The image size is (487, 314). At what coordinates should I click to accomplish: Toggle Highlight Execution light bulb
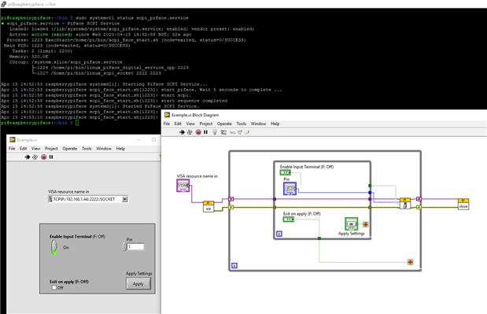pos(215,132)
